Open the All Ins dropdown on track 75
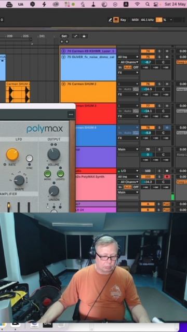The width and height of the screenshot is (187, 332). point(128,57)
